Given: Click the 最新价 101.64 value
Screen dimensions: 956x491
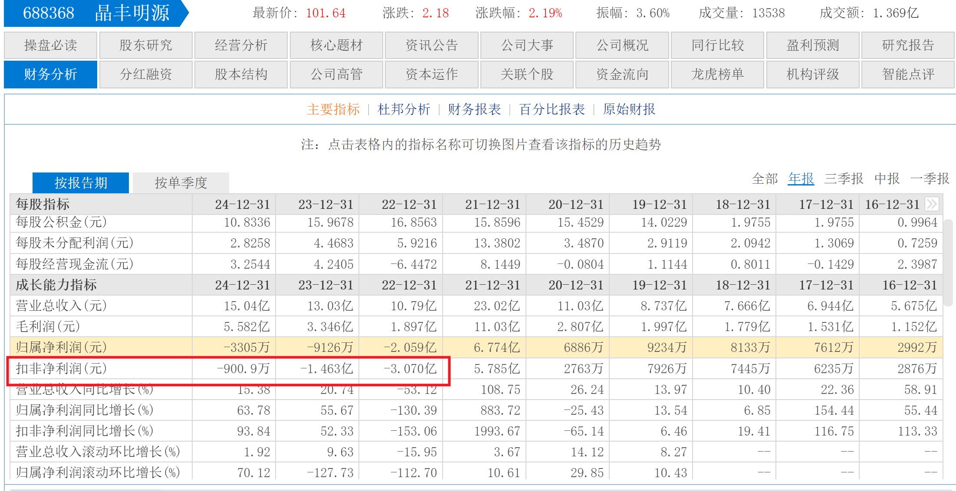Looking at the screenshot, I should coord(326,13).
